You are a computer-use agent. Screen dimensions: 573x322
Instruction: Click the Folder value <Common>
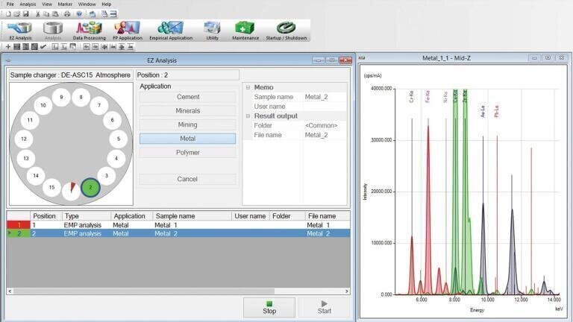point(325,125)
